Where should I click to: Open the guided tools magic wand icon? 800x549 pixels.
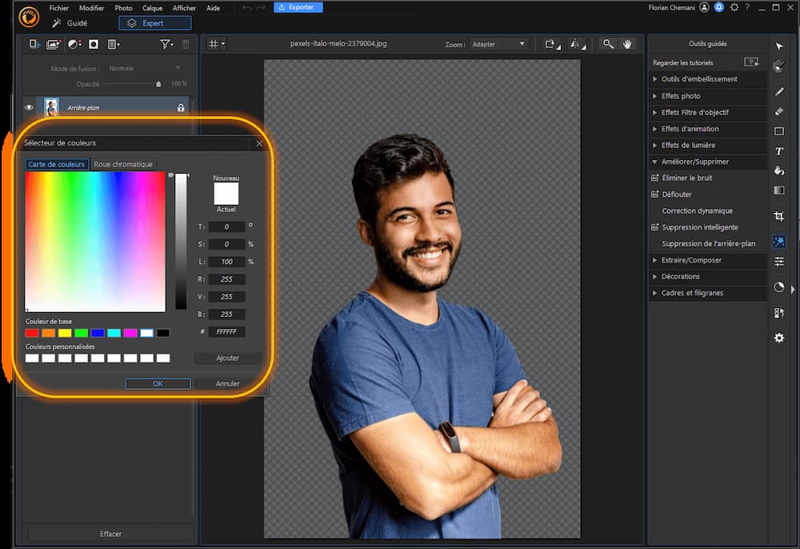pos(779,242)
